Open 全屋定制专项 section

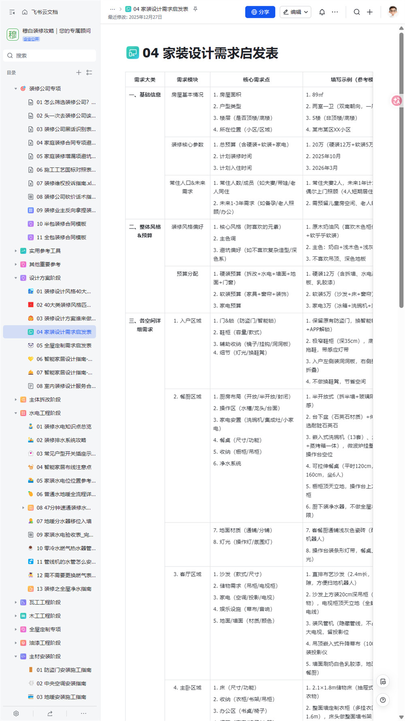45,630
